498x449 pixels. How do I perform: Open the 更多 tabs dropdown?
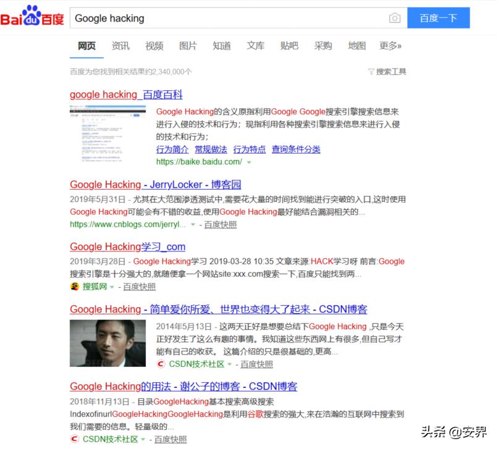390,46
